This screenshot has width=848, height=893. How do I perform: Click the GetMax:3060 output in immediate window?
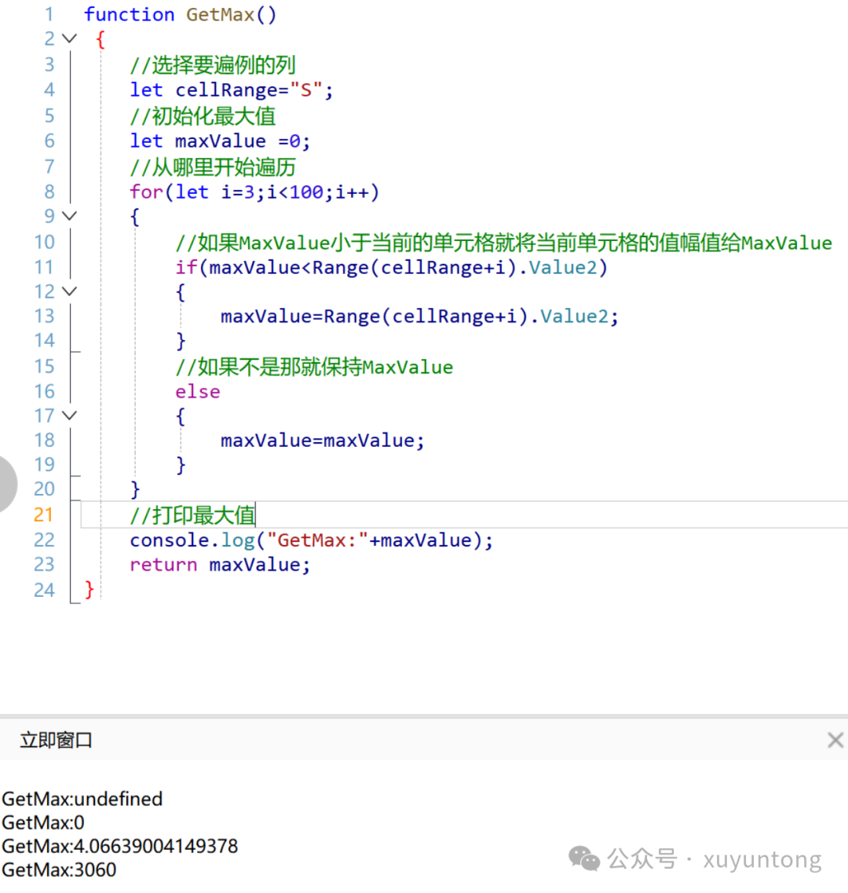[60, 869]
